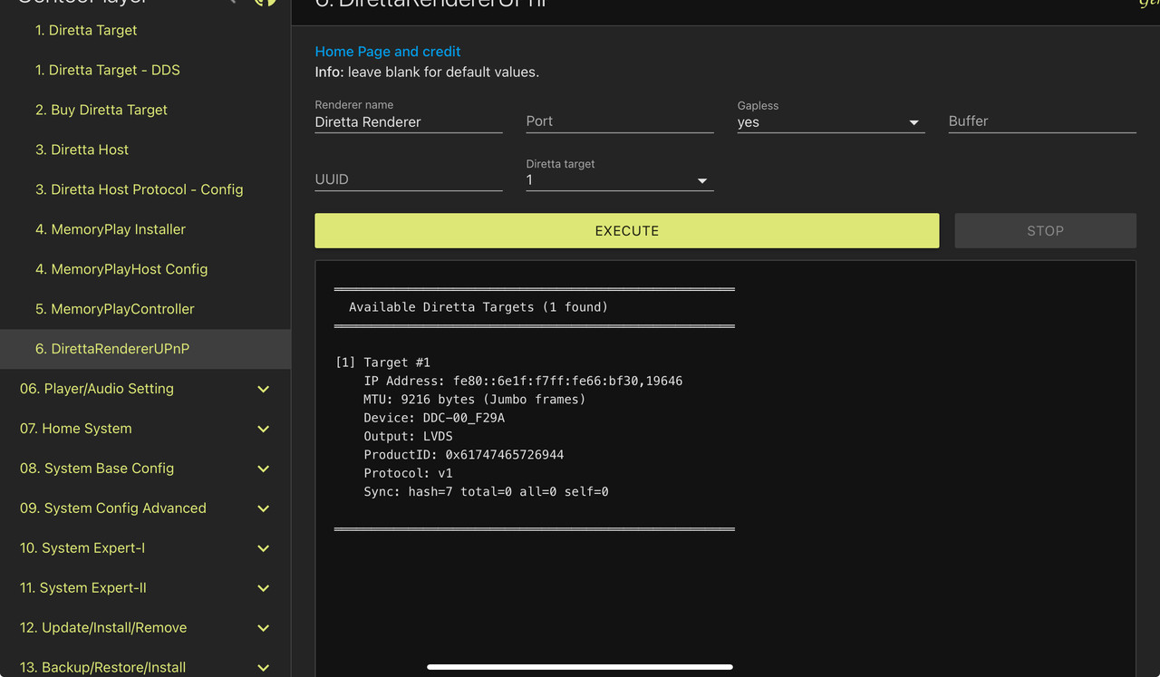Click the STOP button
Screen dimensions: 1160x677
pyautogui.click(x=1045, y=231)
